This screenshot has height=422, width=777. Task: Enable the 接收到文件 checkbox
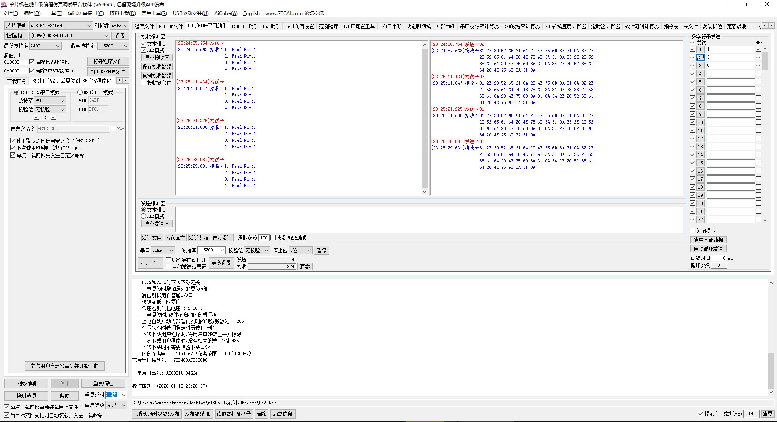(144, 83)
